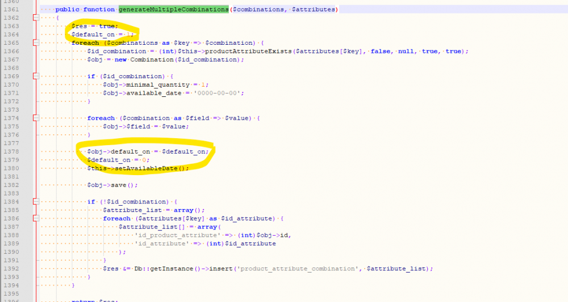
Task: Click line number 1364 in the margin
Action: (x=11, y=35)
